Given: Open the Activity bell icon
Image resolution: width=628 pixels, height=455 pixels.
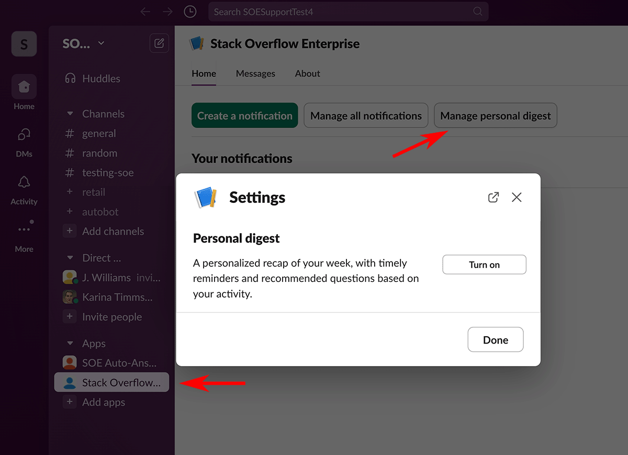Looking at the screenshot, I should 24,183.
